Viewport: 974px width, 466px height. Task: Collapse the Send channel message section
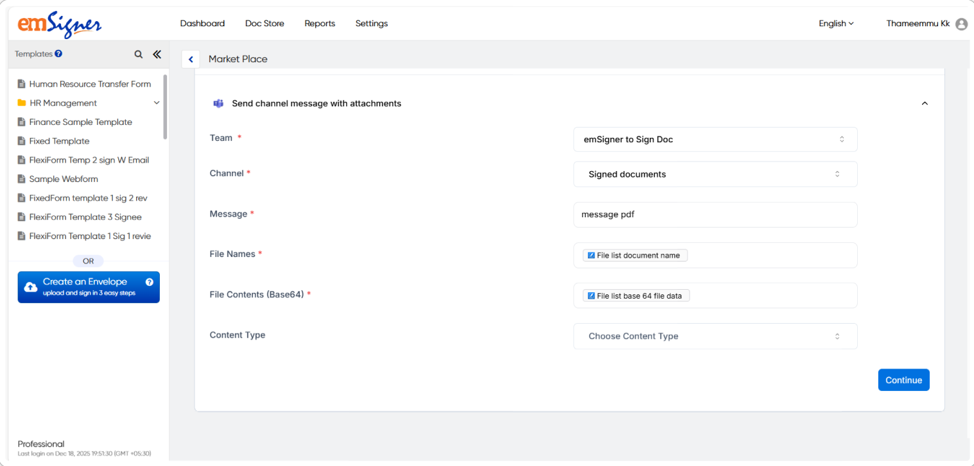925,103
